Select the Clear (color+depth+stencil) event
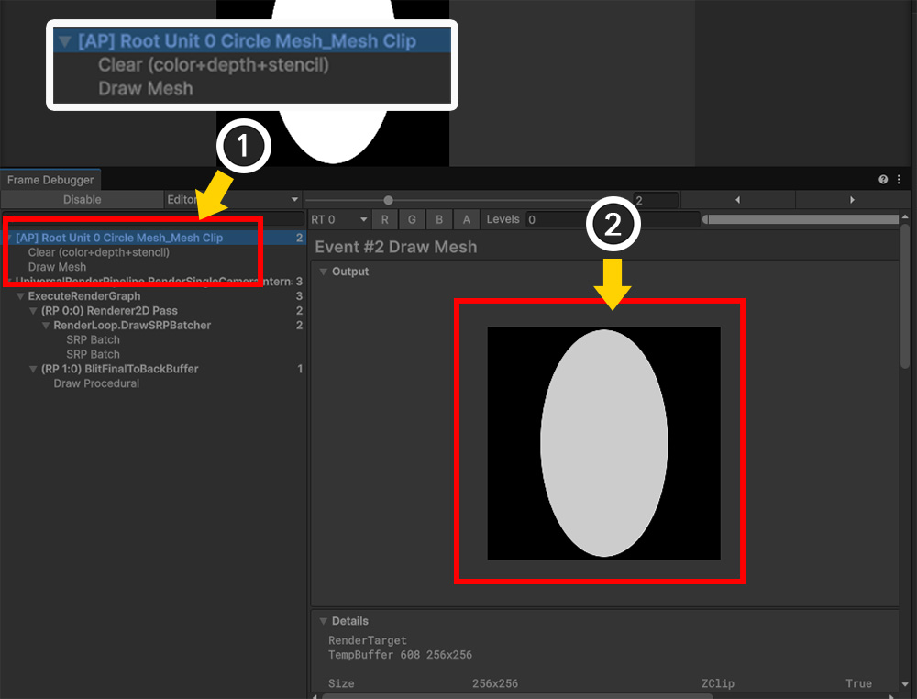917x699 pixels. pyautogui.click(x=98, y=252)
